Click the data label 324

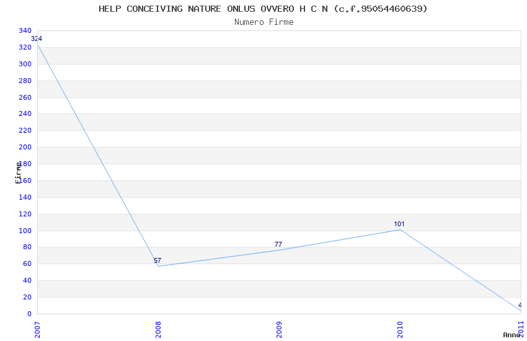37,38
